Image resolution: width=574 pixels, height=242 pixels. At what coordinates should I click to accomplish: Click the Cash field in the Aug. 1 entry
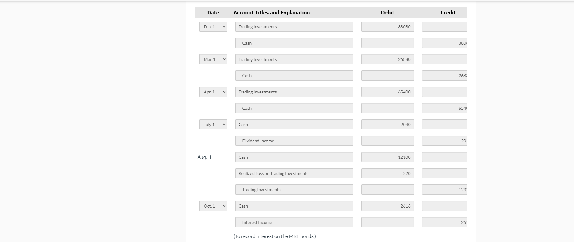pyautogui.click(x=294, y=157)
